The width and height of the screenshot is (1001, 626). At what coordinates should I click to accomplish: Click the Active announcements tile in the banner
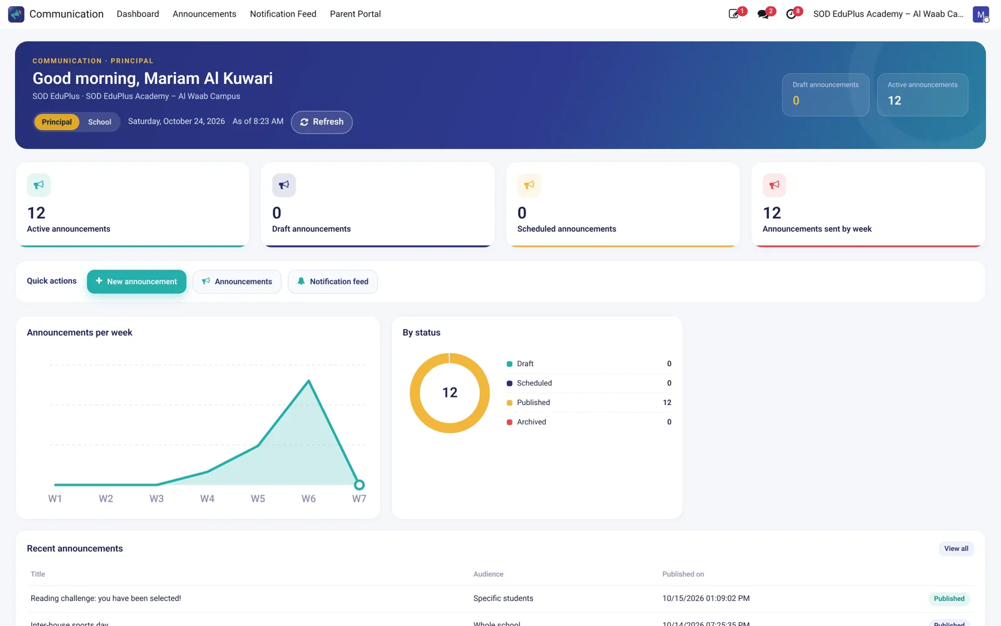point(922,95)
